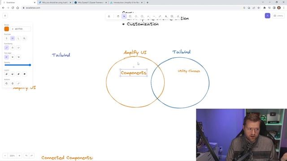287x161 pixels.
Task: Choose the code font family
Action: point(18,48)
